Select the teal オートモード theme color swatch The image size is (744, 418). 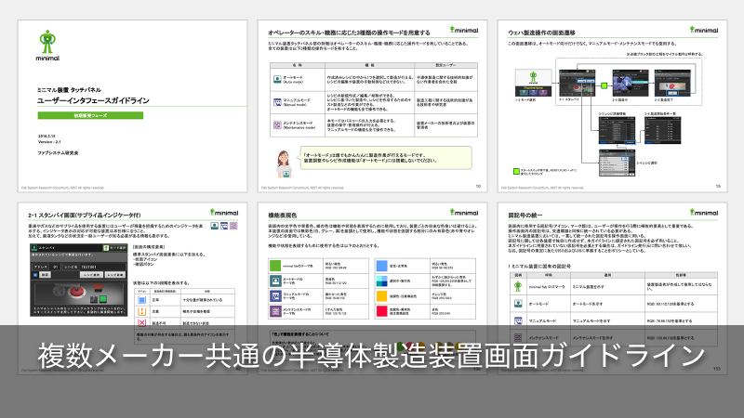pyautogui.click(x=275, y=281)
